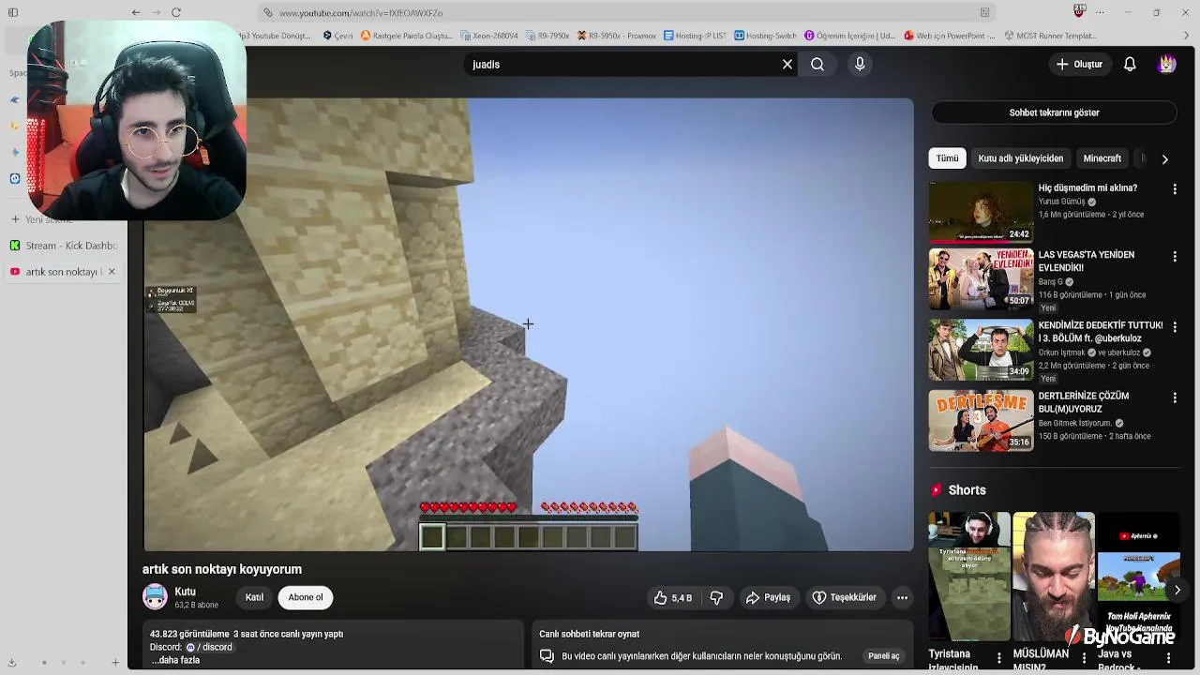Toggle the browser sidebar panel icon
Image resolution: width=1200 pixels, height=675 pixels.
click(x=13, y=12)
